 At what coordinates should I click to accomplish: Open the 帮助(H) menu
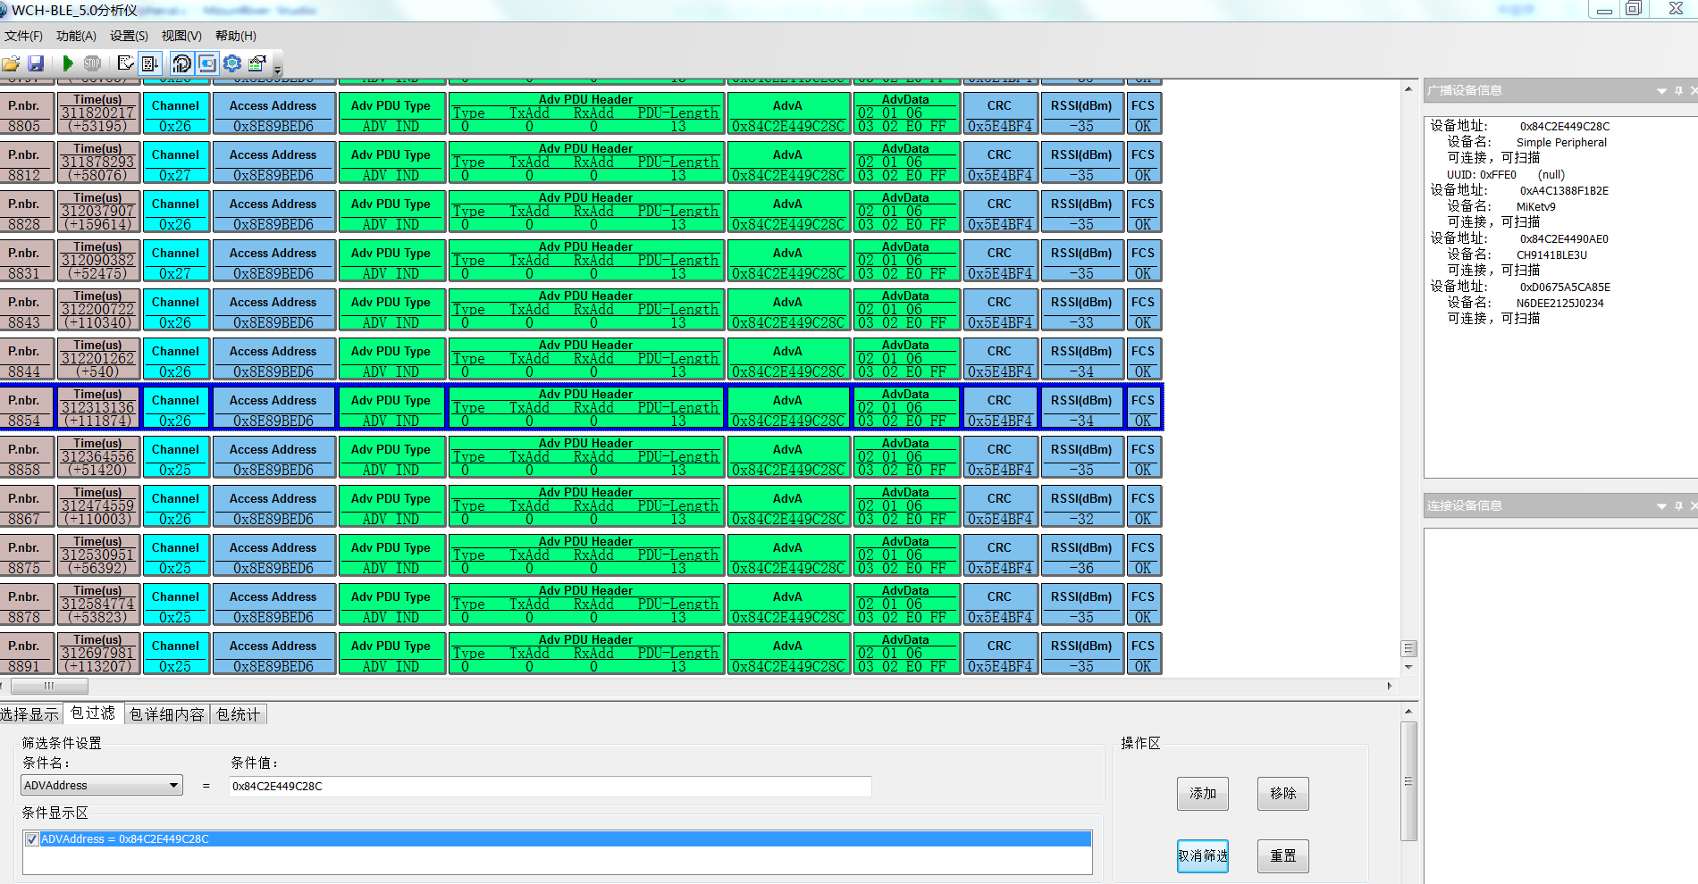click(x=235, y=36)
